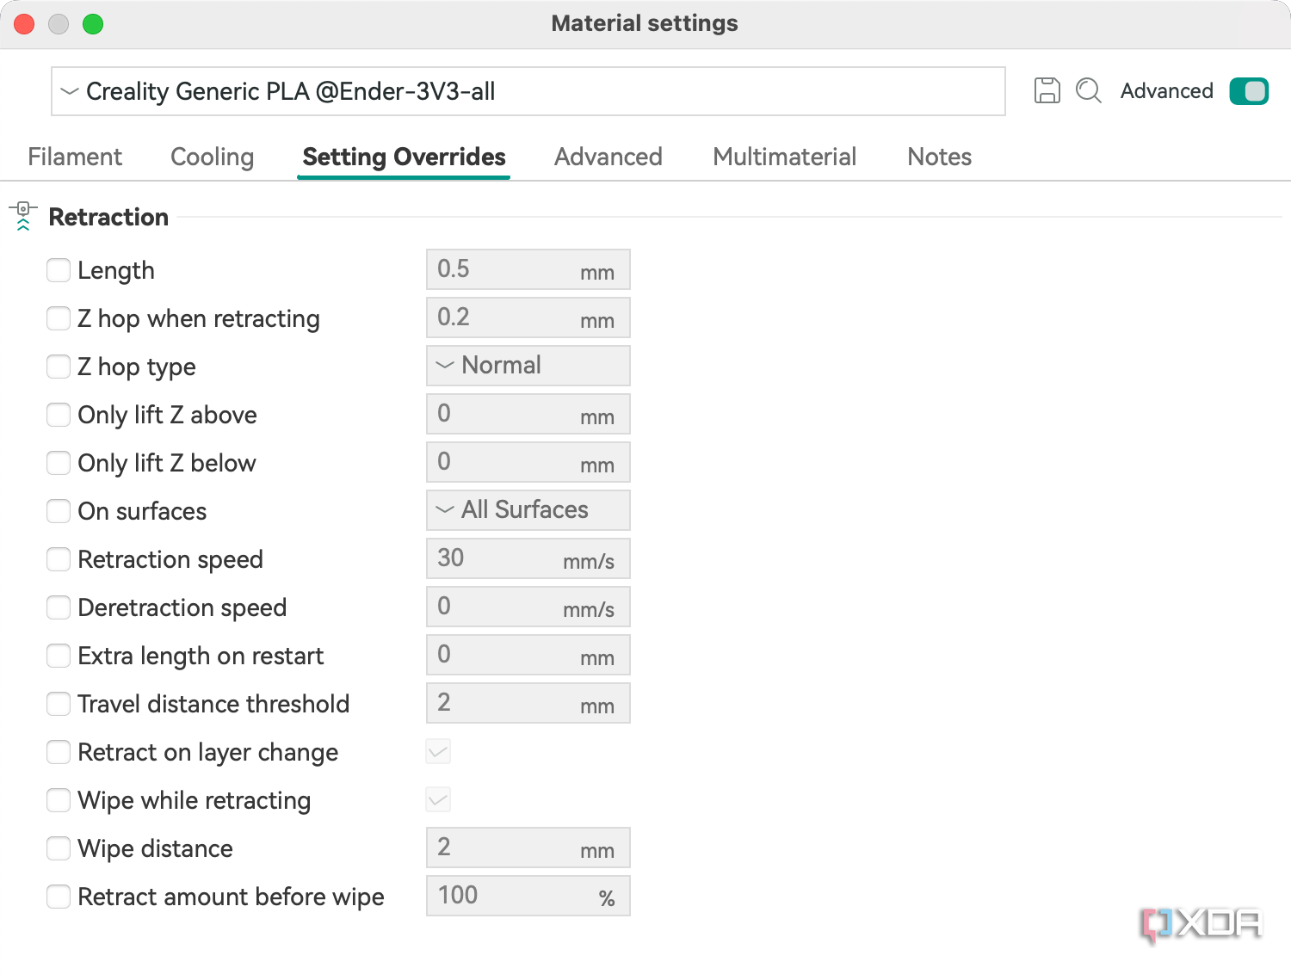The image size is (1291, 974).
Task: Tick the Deretraction speed override checkbox
Action: coord(59,607)
